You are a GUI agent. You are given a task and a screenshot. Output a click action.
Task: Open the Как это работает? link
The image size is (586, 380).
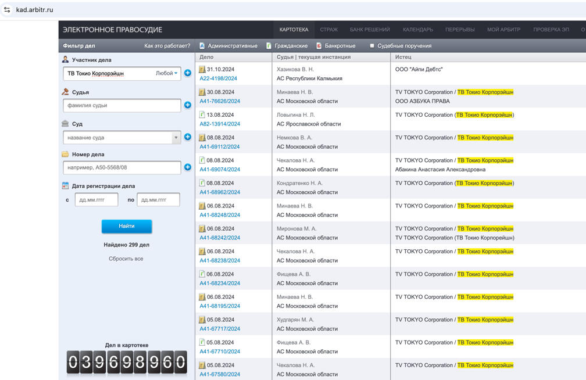coord(167,45)
